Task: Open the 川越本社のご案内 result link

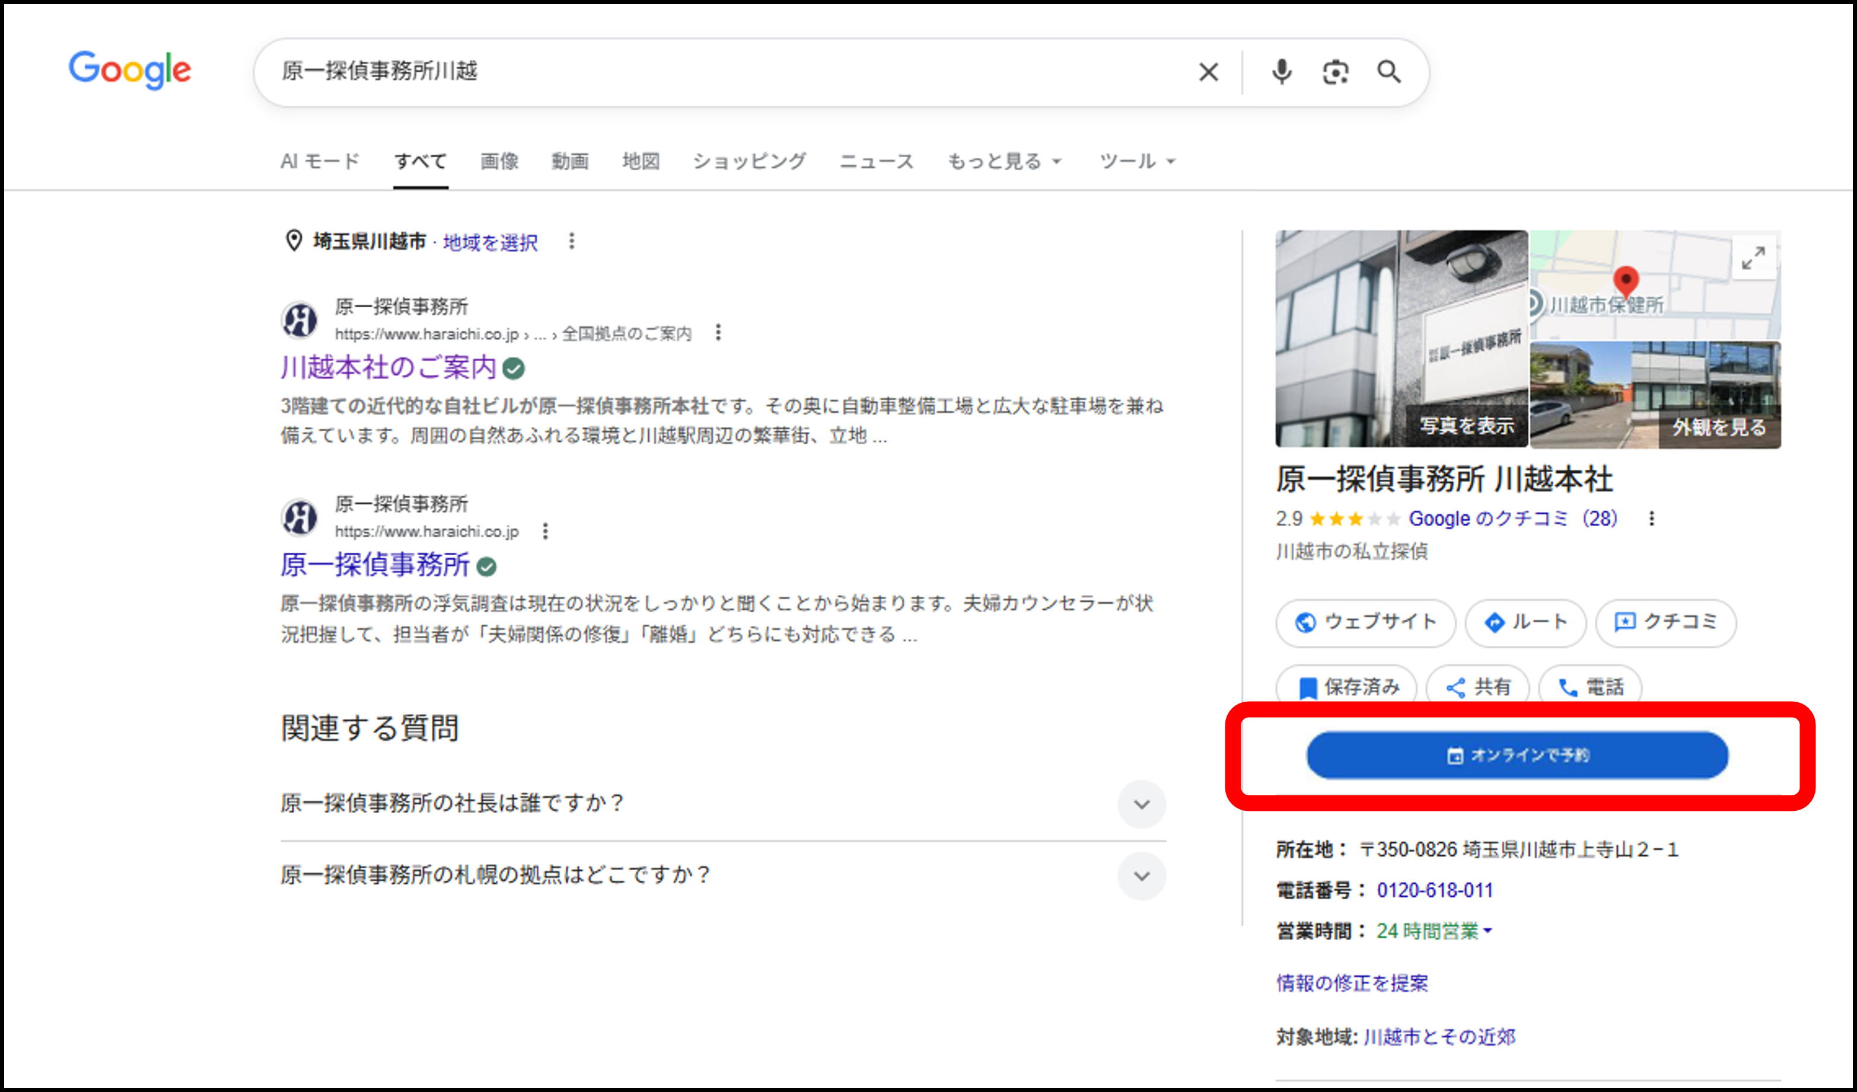Action: (388, 367)
